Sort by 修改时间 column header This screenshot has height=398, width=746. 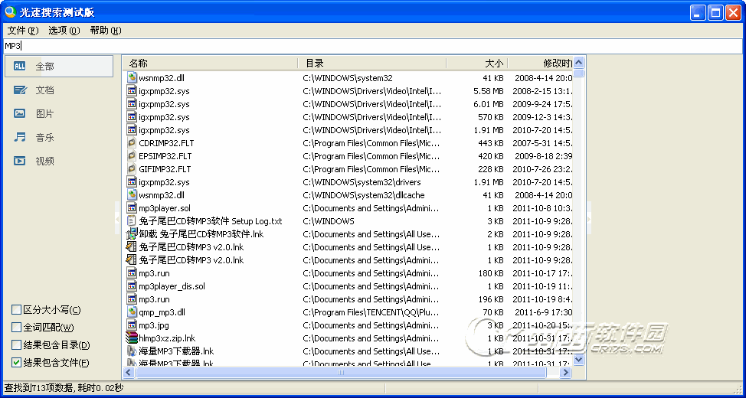coord(541,64)
